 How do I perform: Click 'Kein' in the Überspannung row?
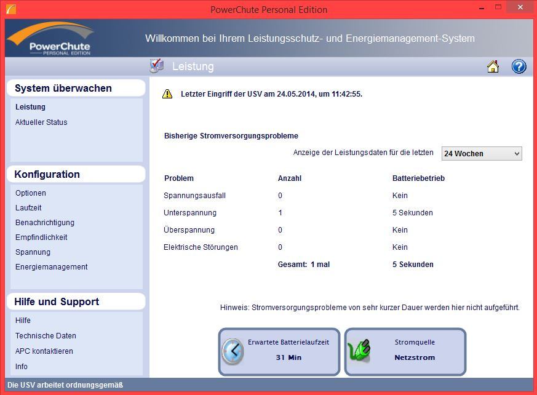pos(400,230)
